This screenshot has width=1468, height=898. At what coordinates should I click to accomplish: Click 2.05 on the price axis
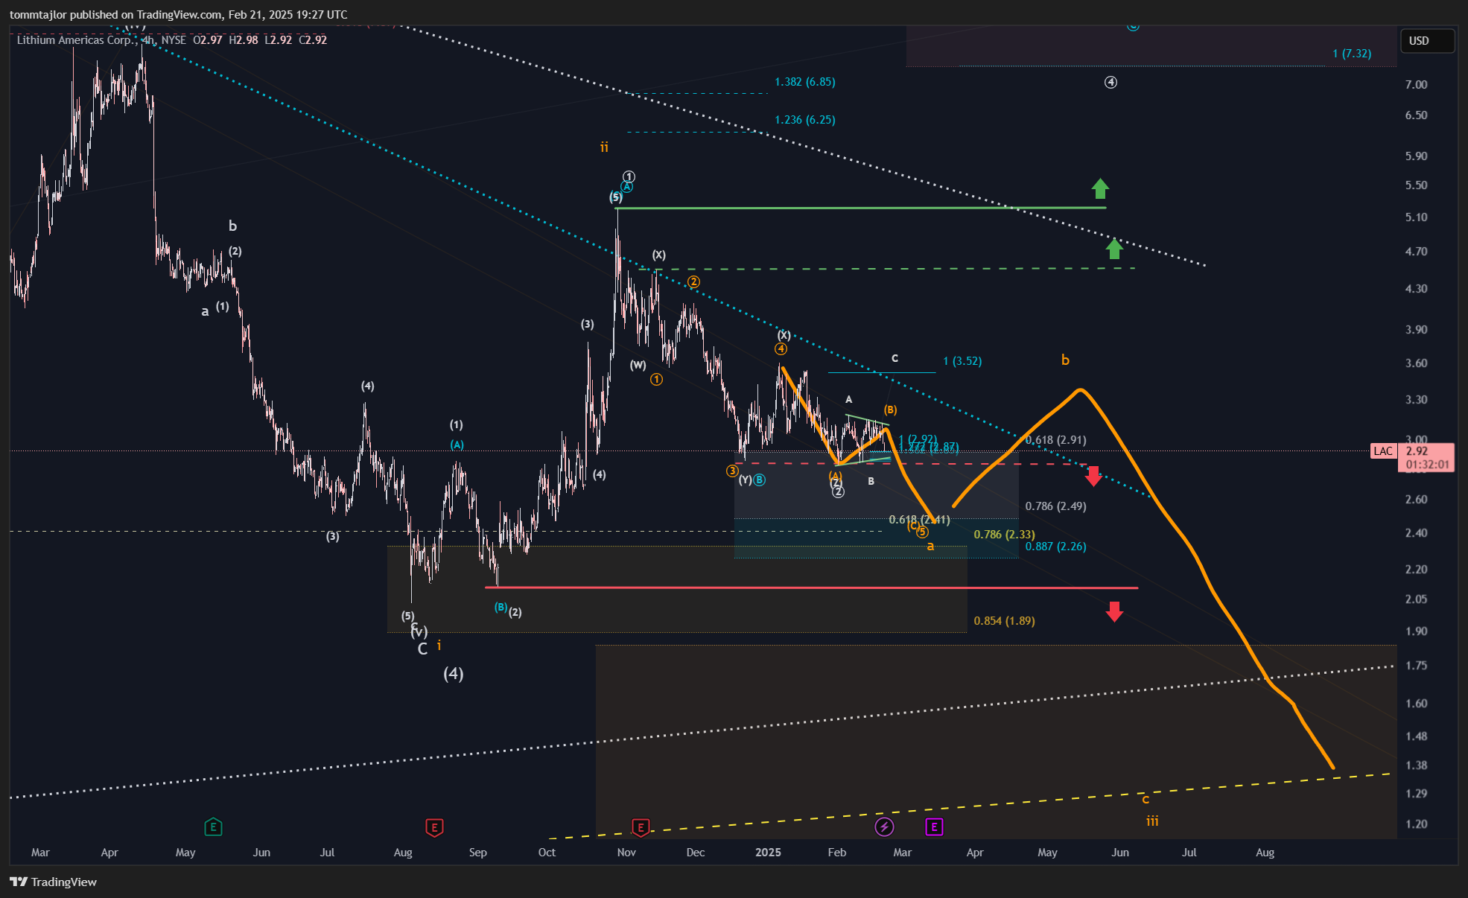(1416, 599)
